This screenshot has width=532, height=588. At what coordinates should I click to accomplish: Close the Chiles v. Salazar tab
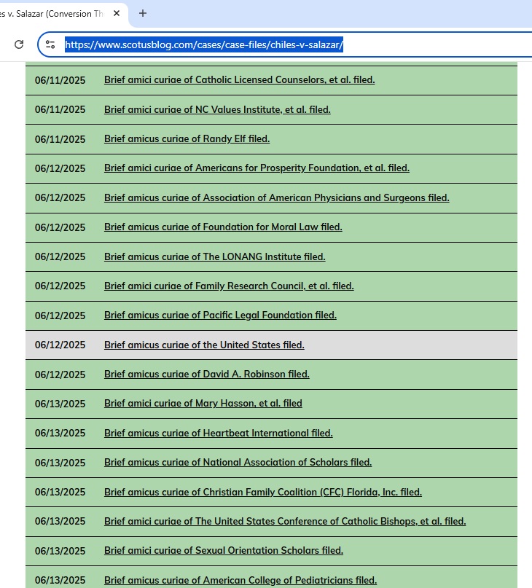[117, 13]
